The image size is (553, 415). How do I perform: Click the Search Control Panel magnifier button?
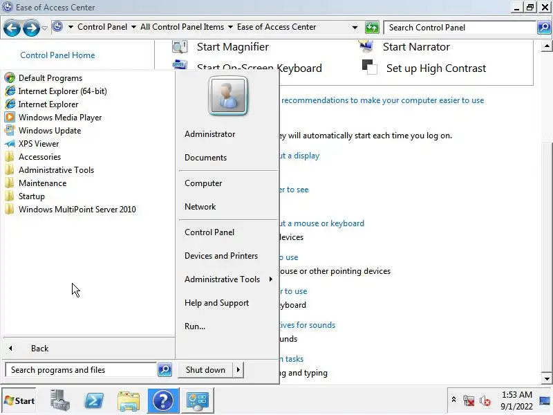(x=544, y=27)
